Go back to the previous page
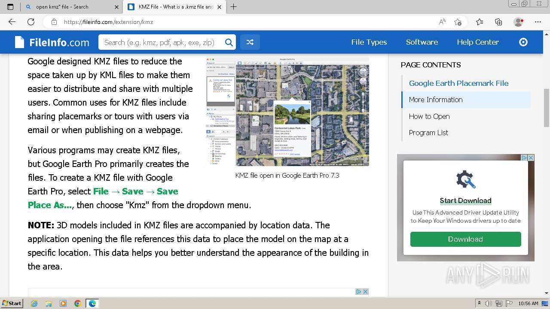 click(12, 22)
